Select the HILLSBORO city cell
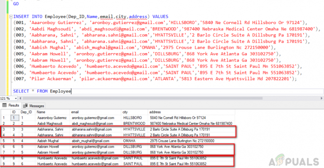The height and width of the screenshot is (168, 324). point(132,118)
